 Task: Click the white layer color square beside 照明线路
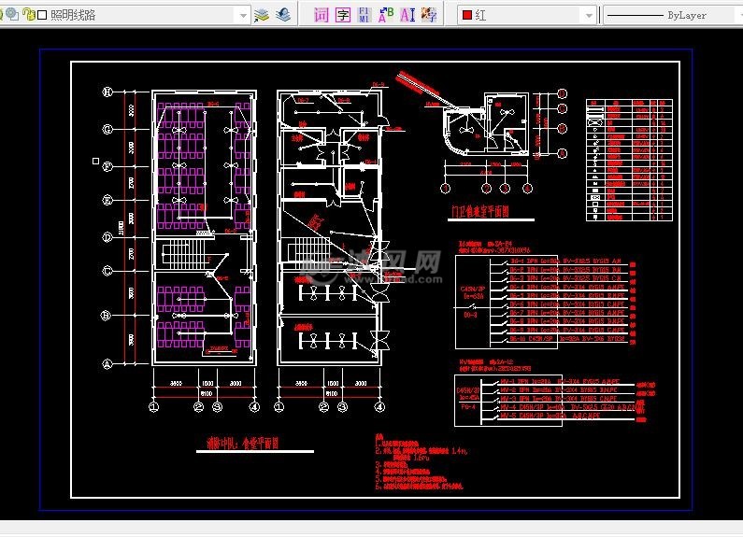click(42, 15)
